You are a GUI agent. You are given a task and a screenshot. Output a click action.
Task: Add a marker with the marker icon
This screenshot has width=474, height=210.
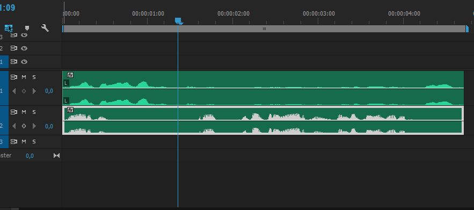pyautogui.click(x=27, y=28)
